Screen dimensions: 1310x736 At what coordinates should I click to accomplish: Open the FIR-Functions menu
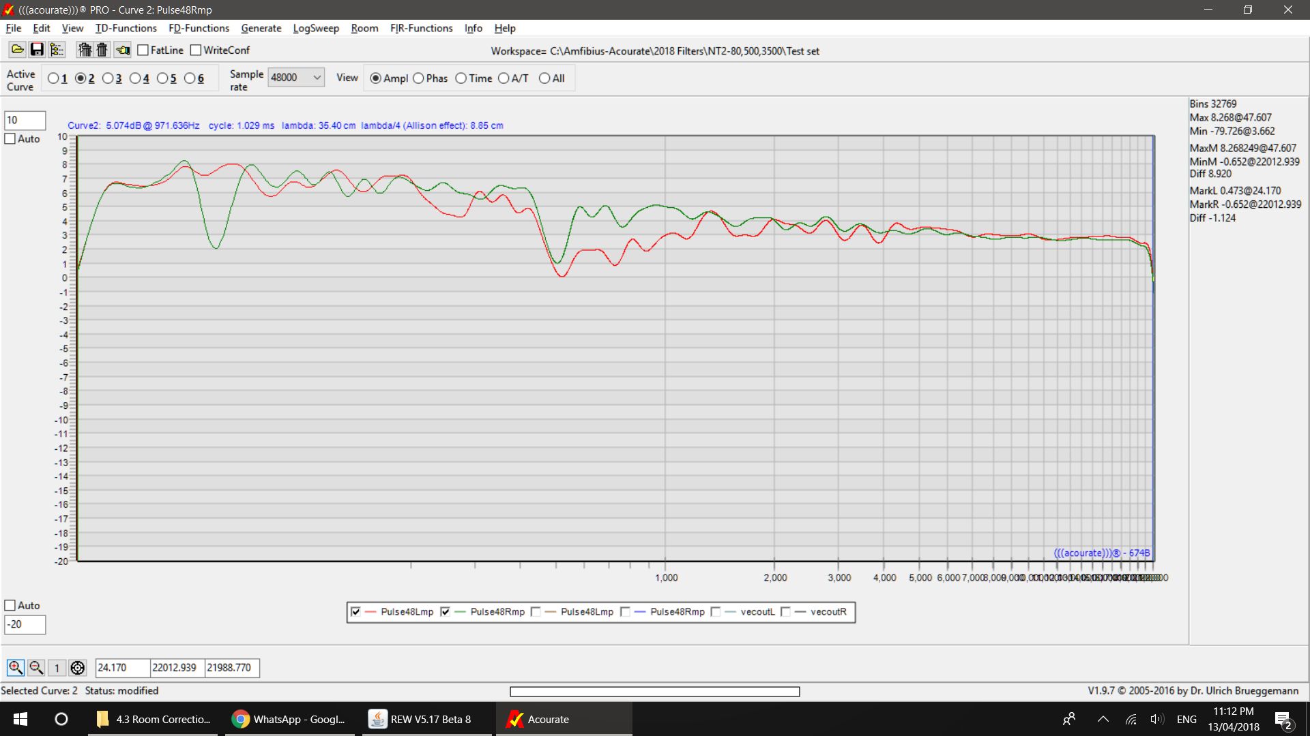[421, 28]
